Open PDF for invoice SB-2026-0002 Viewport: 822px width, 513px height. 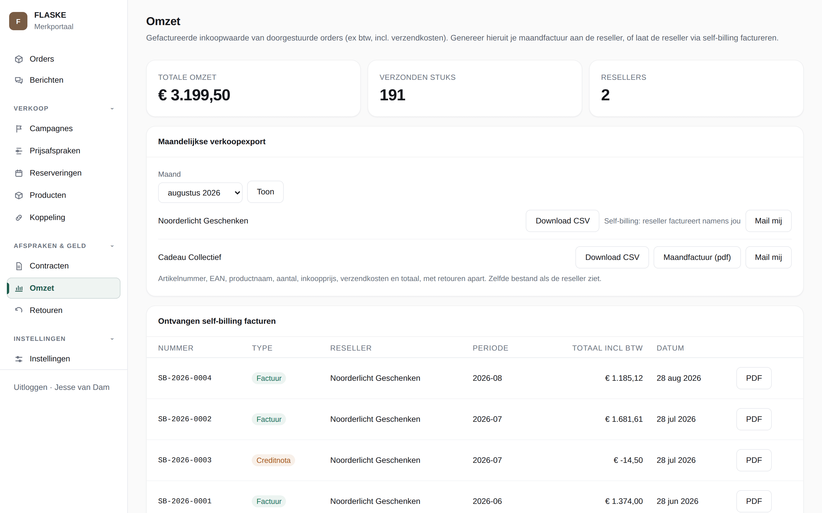(x=754, y=419)
